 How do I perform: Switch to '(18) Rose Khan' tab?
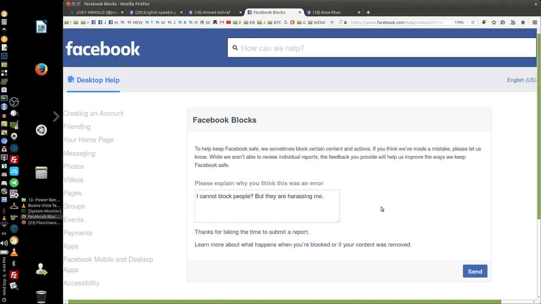click(332, 12)
